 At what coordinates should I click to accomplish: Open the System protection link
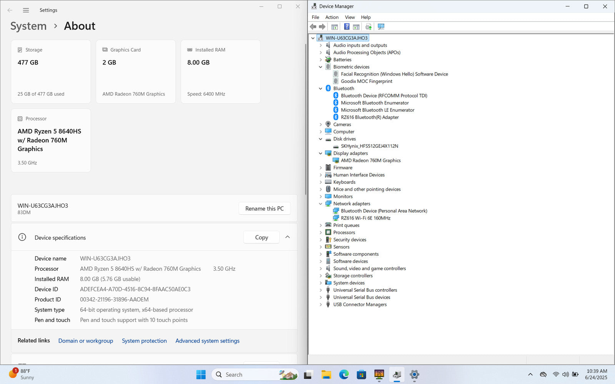(x=144, y=341)
